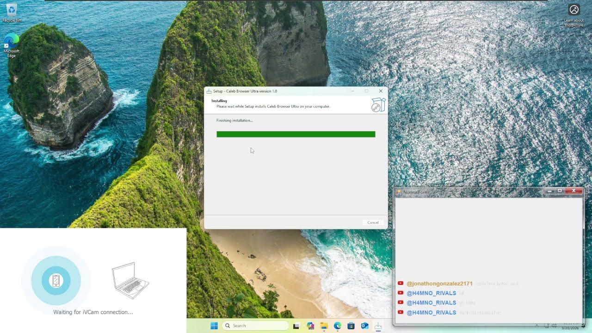This screenshot has height=333, width=592.
Task: Open File Explorer from the taskbar
Action: tap(324, 326)
